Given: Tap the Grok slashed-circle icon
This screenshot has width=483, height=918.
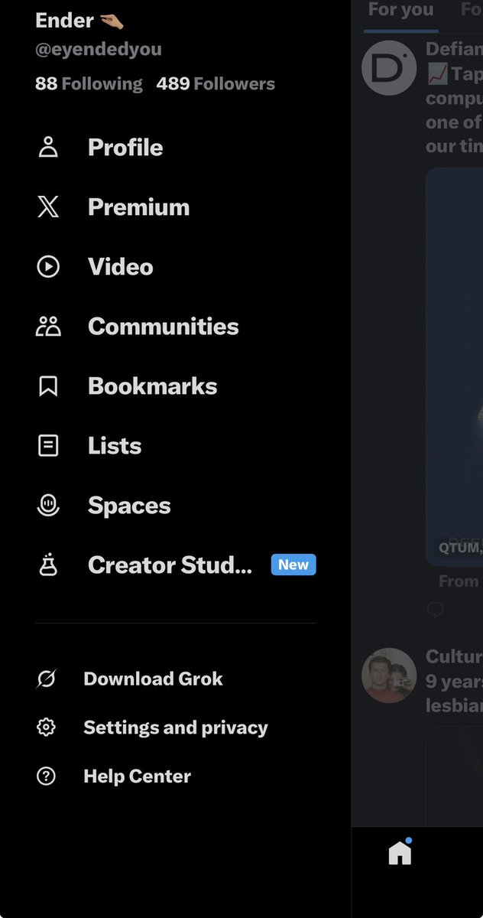Looking at the screenshot, I should tap(46, 679).
